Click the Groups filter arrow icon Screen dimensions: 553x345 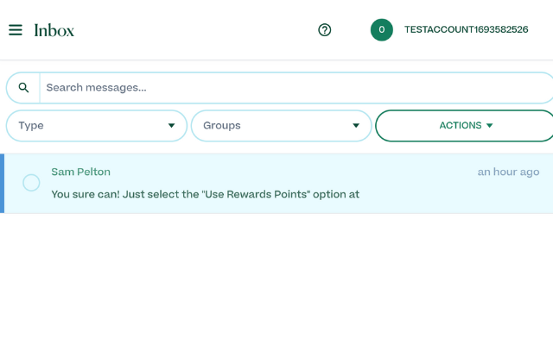(x=356, y=126)
